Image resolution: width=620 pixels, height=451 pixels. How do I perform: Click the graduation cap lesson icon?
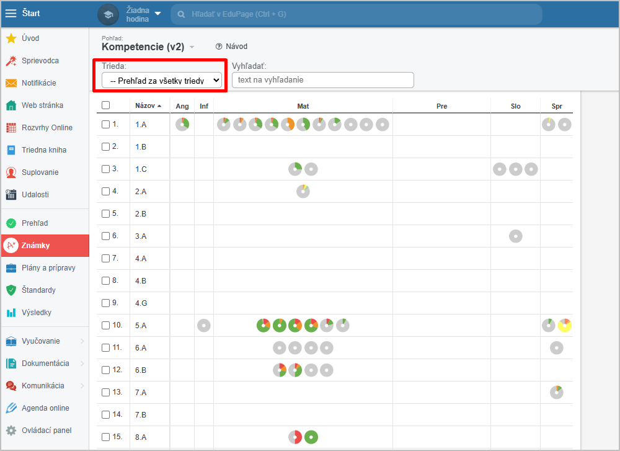click(108, 14)
